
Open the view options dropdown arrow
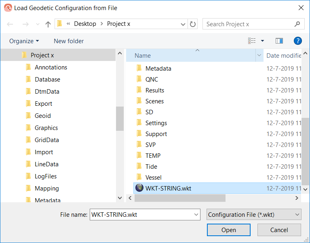coord(262,41)
